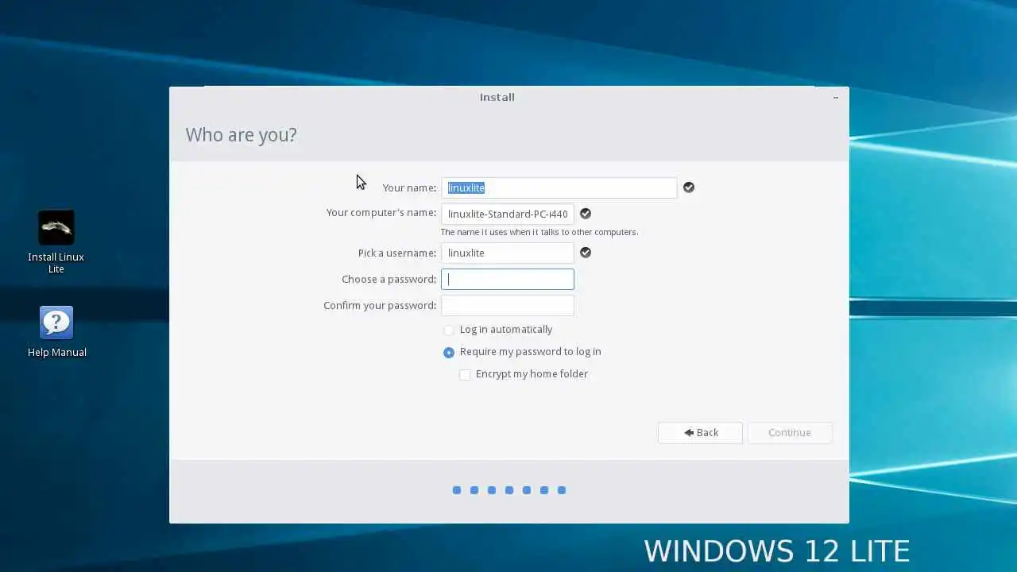Click the checkmark beside the username field
This screenshot has width=1017, height=572.
[586, 253]
